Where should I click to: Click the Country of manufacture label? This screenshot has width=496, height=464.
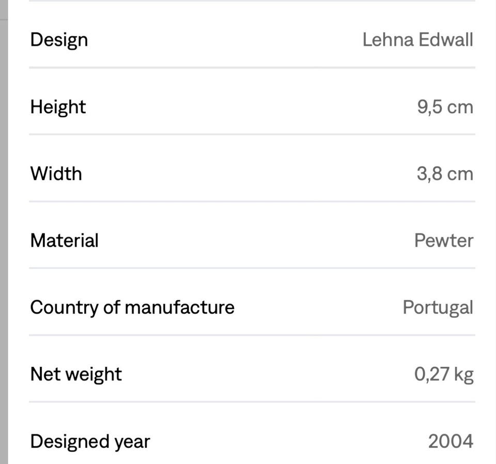click(132, 308)
